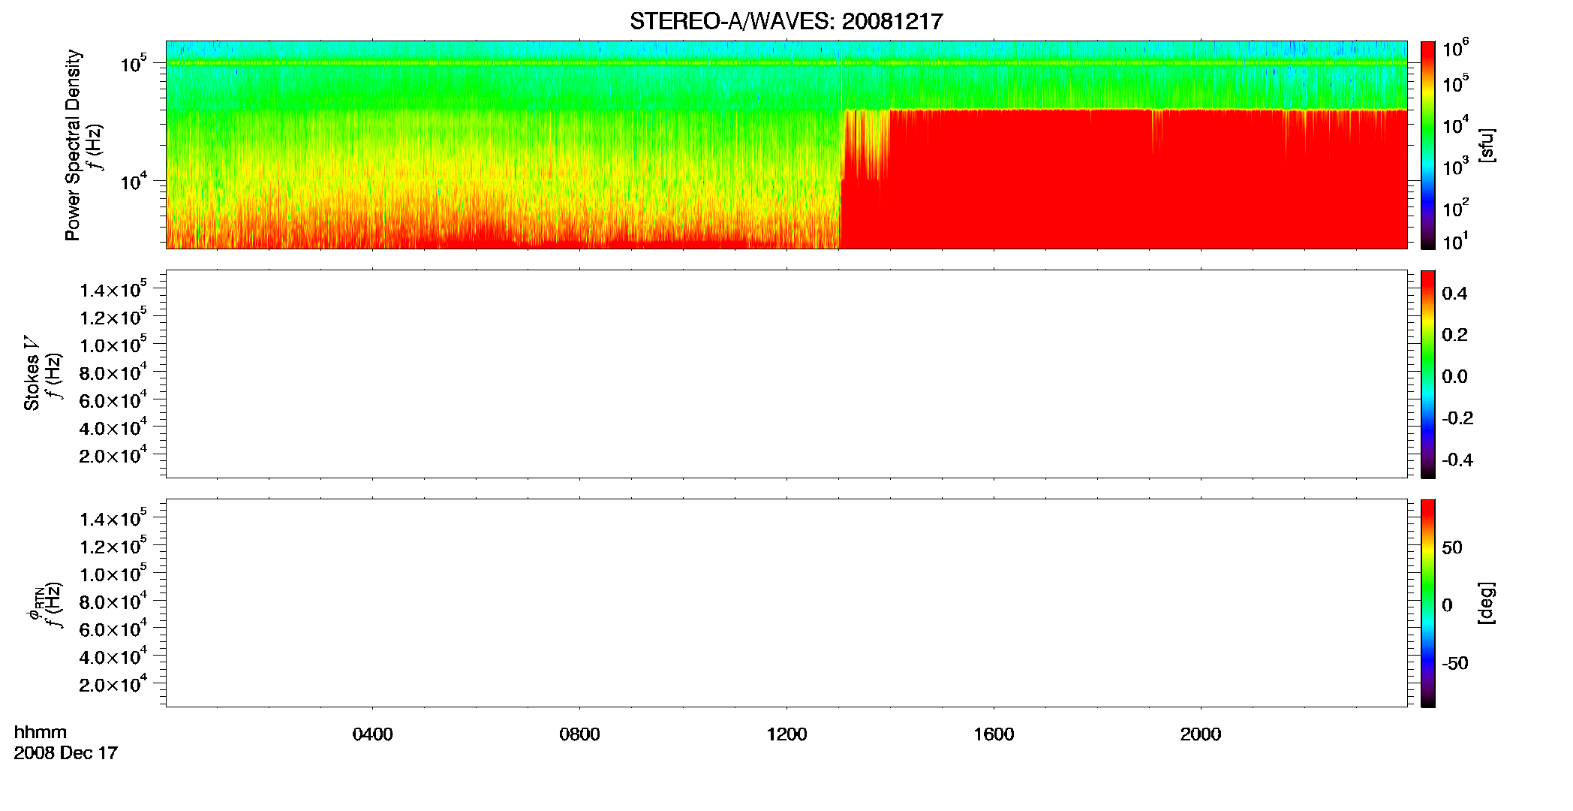This screenshot has width=1573, height=811.
Task: Click the Stokes V axis label
Action: point(32,373)
